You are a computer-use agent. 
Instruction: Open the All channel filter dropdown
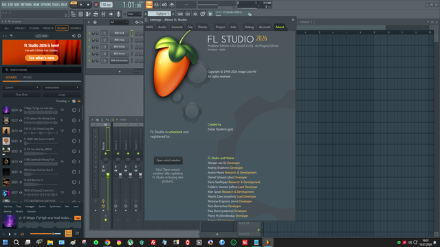(119, 23)
